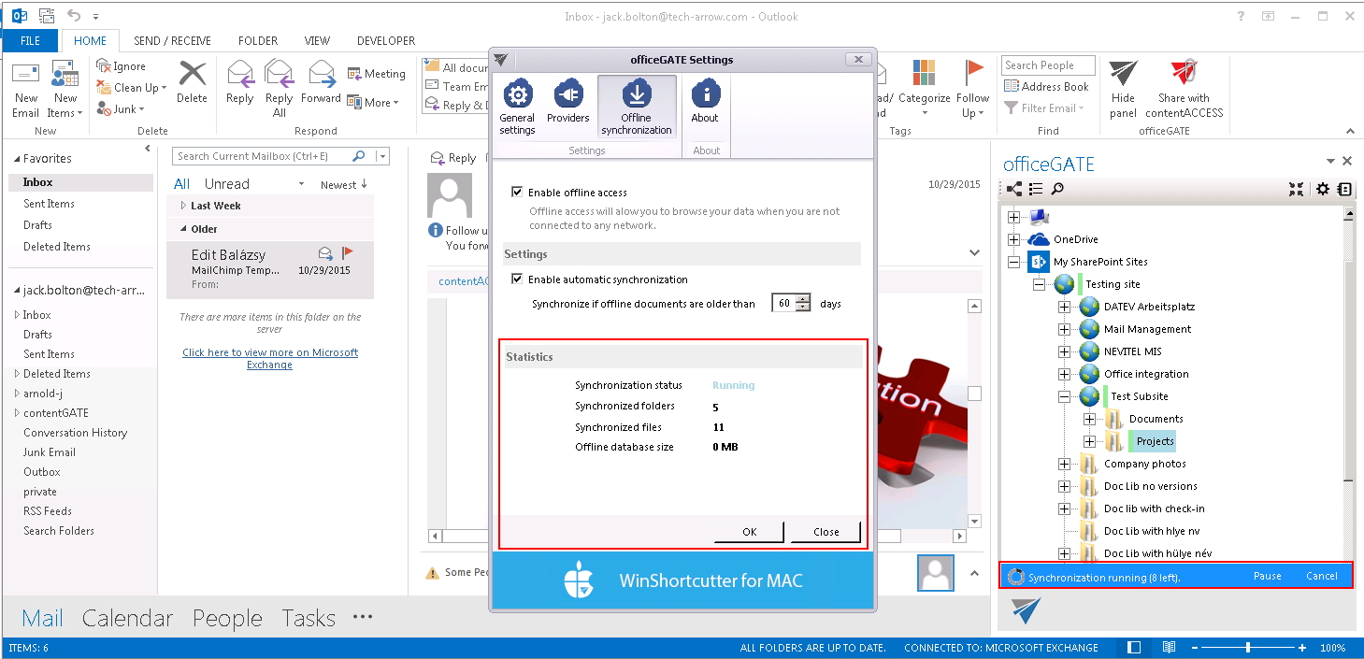Switch to the VIEW ribbon tab

coord(317,40)
